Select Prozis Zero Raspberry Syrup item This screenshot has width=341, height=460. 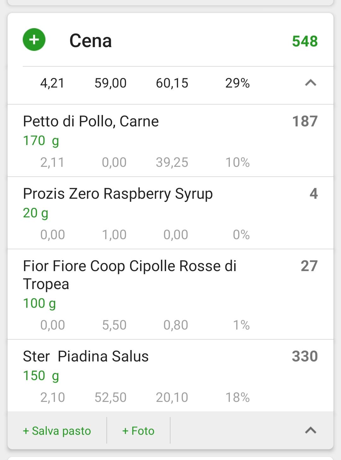pos(170,213)
